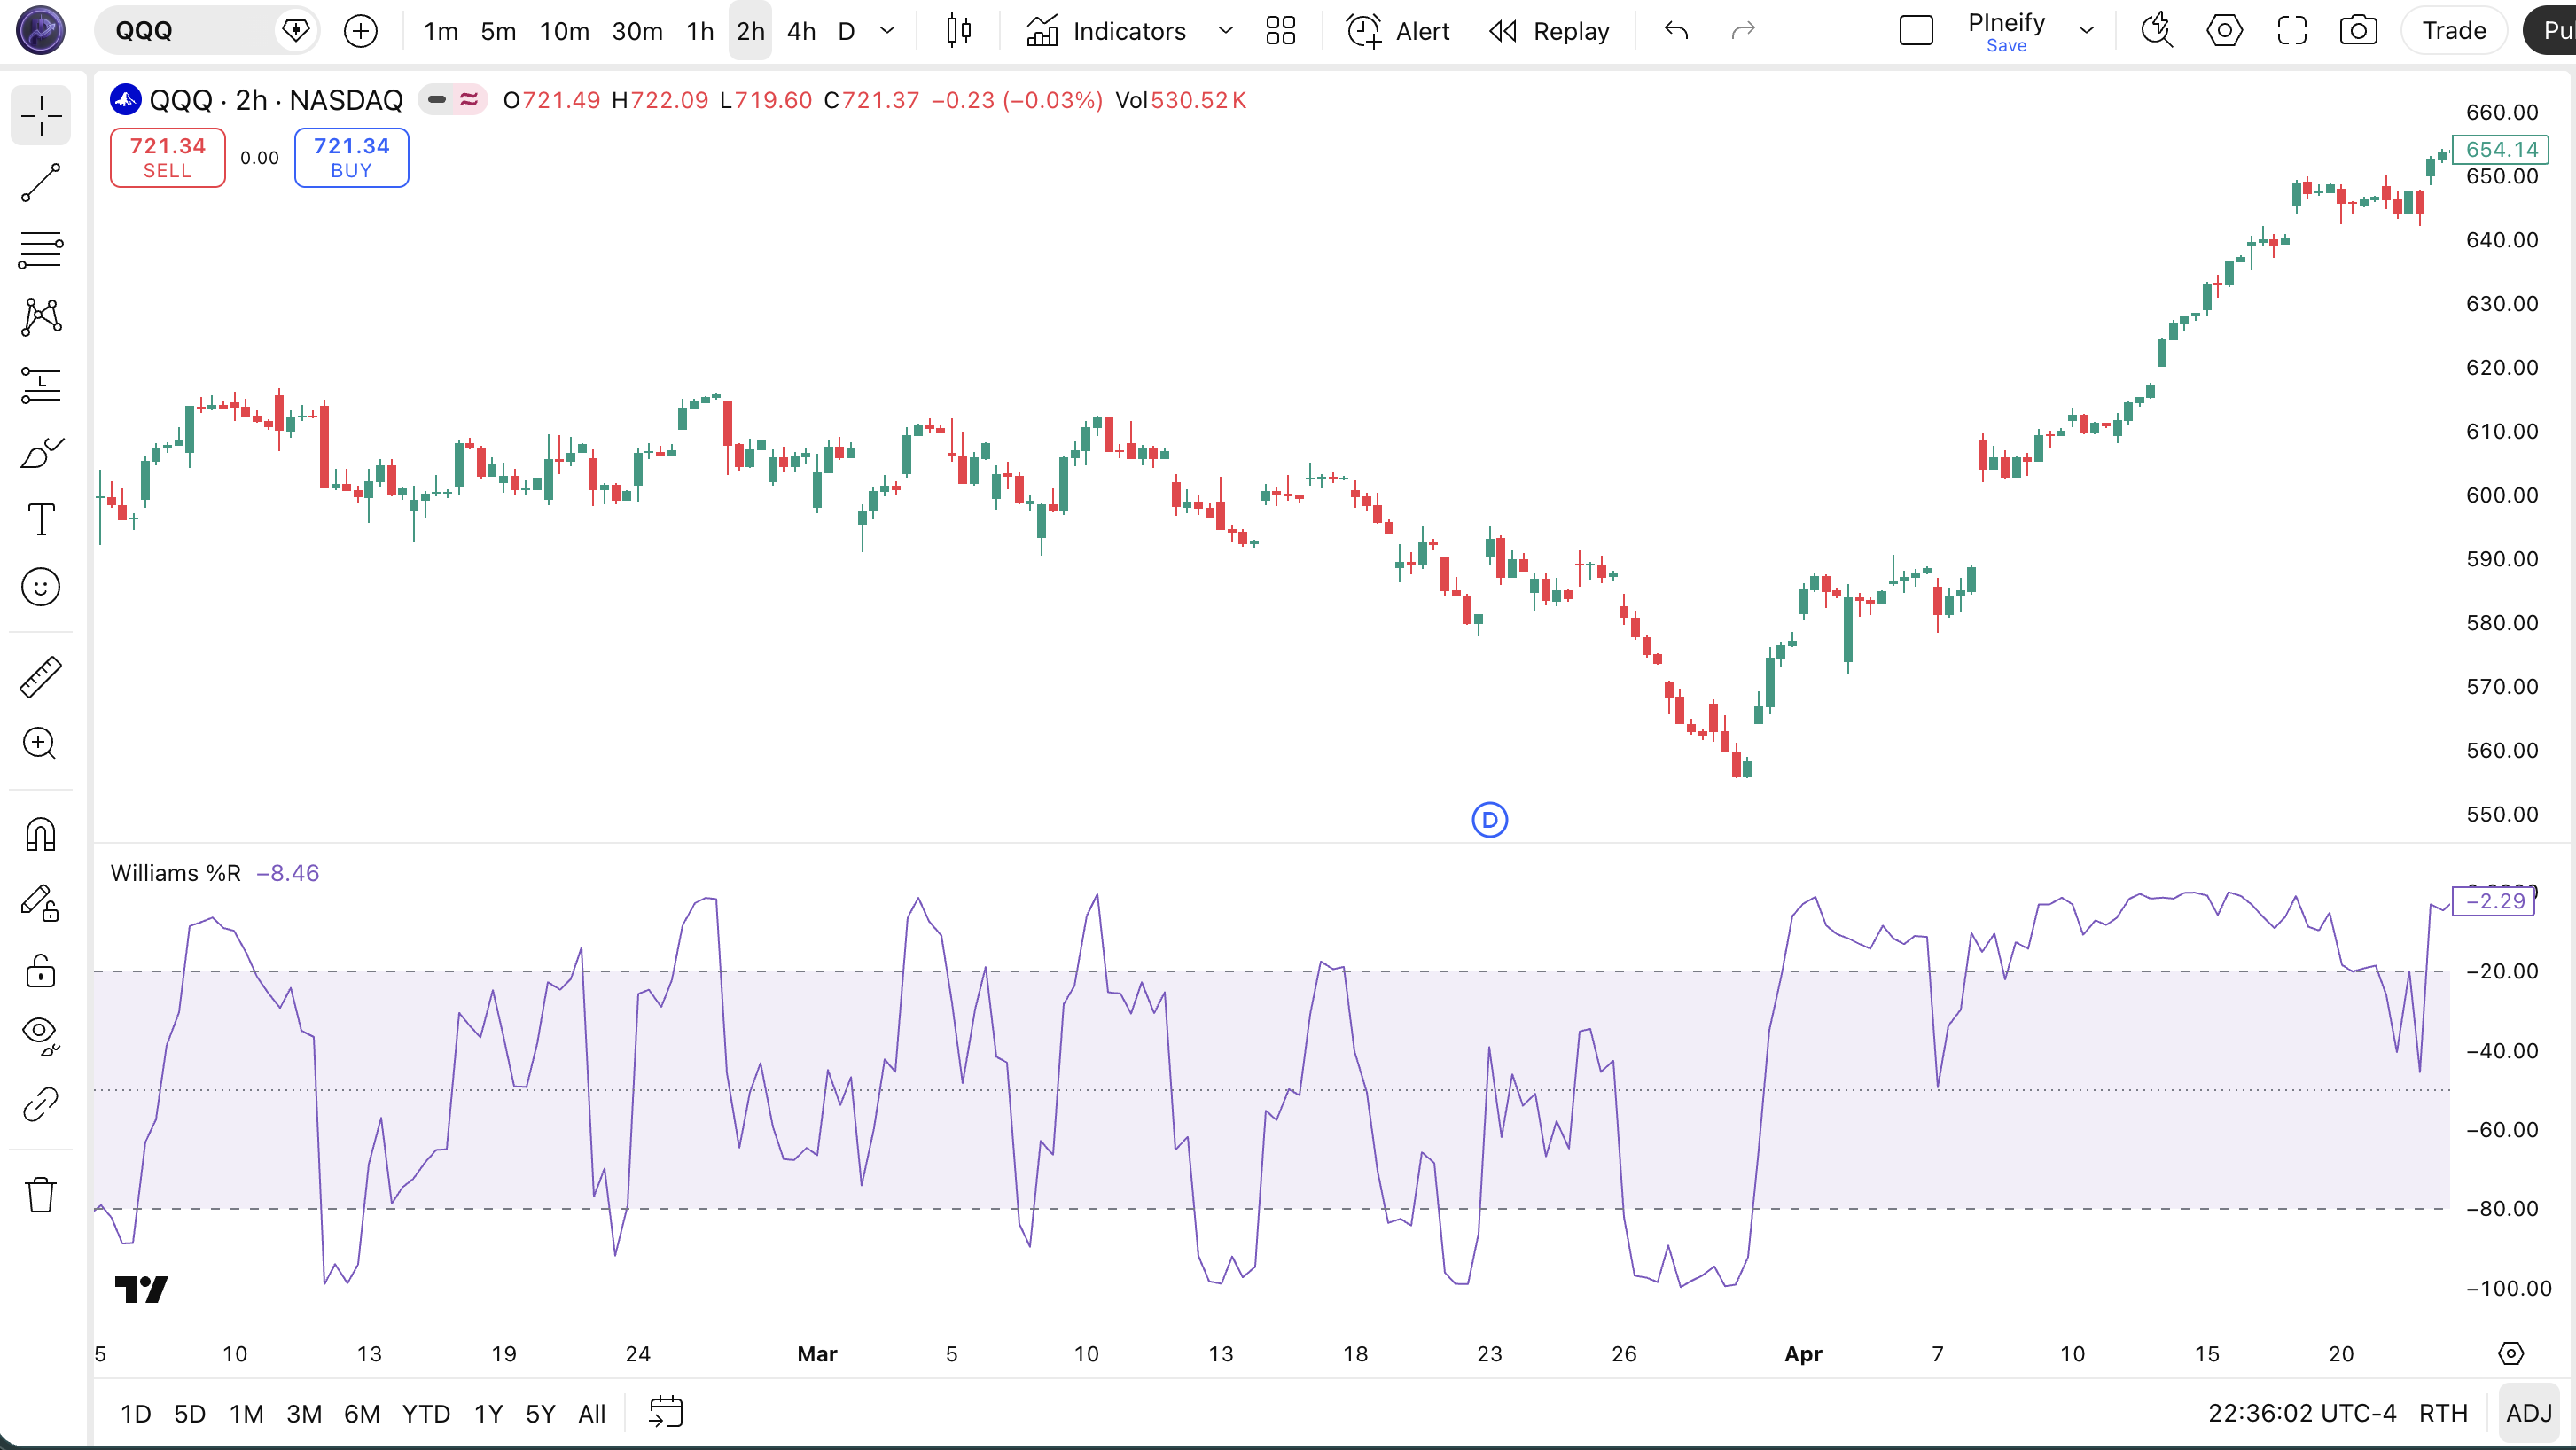Start bar Replay mode
The image size is (2576, 1450).
click(1549, 31)
